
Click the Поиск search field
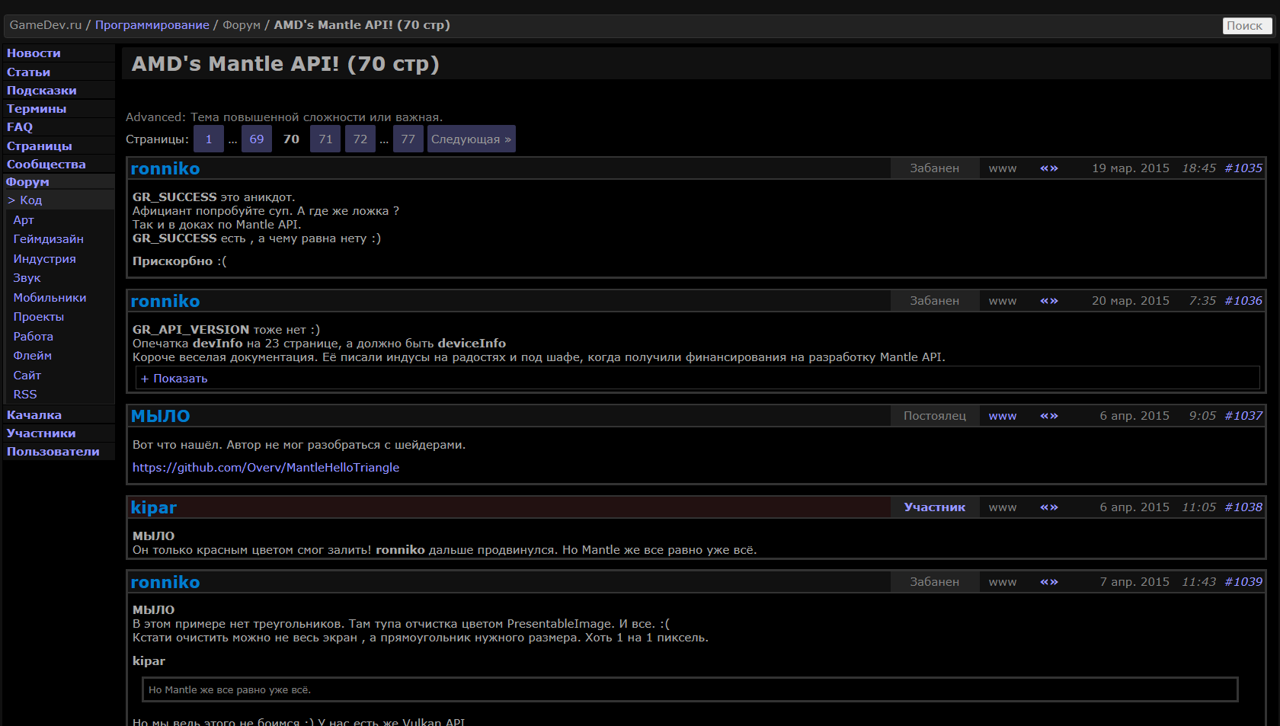[x=1246, y=26]
